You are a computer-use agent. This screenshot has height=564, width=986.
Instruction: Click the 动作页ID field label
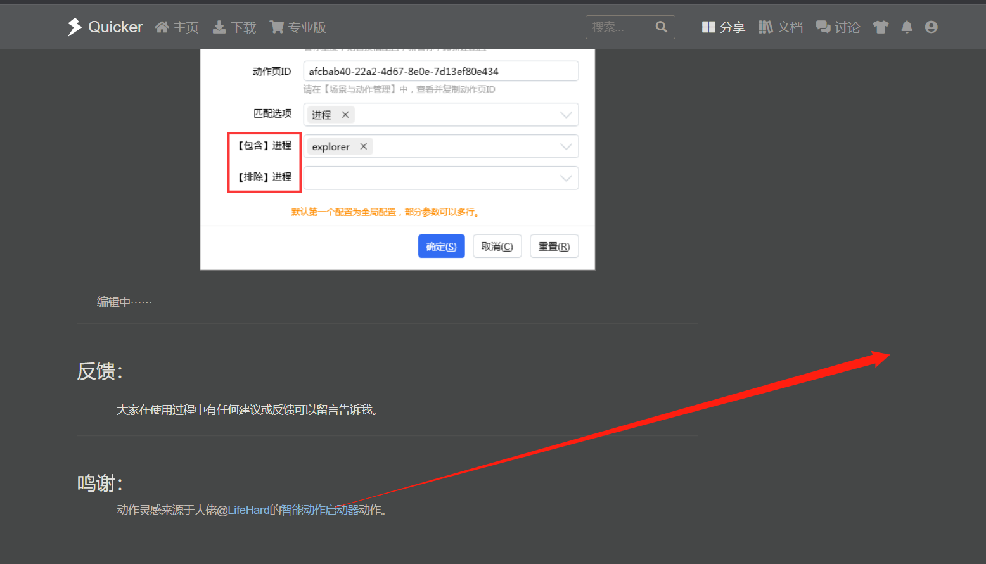tap(272, 71)
